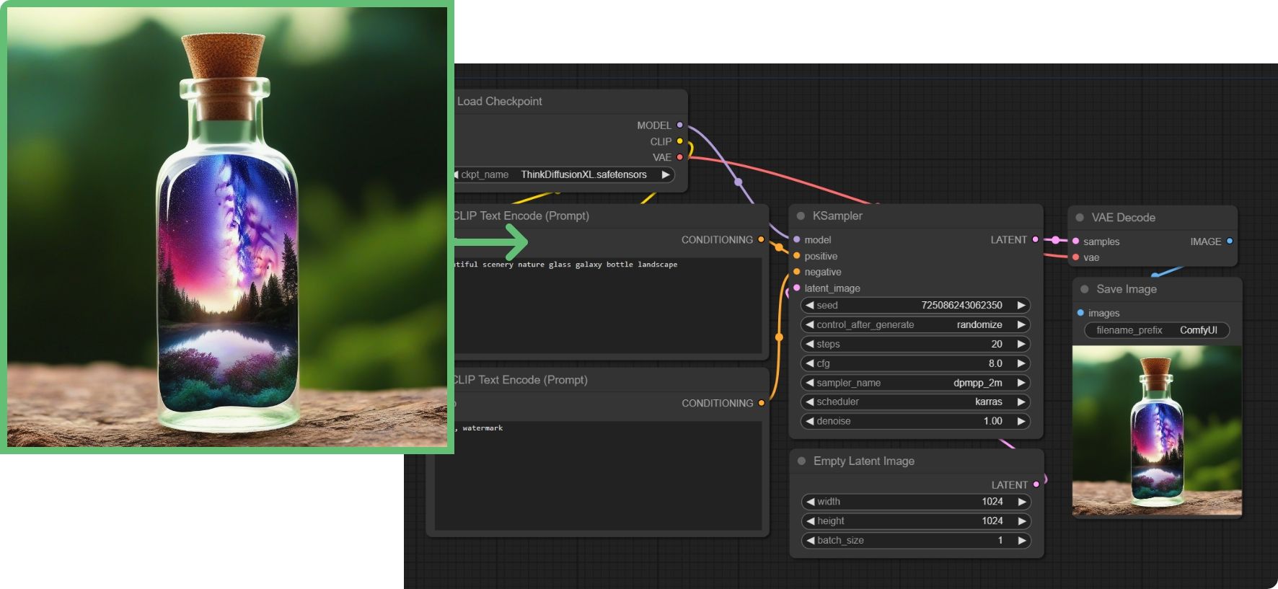Select the VAE Decode node title
The height and width of the screenshot is (589, 1278).
[1124, 217]
